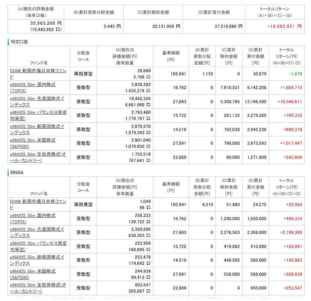Click distribution amount 1,135 in 特定口座
This screenshot has height=301, width=311.
point(208,74)
